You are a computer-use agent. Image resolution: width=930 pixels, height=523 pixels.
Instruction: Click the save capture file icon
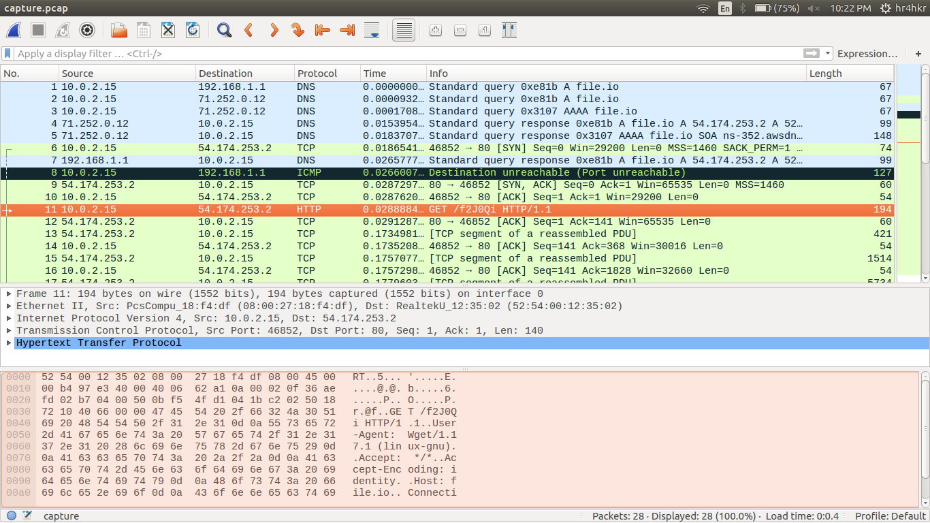click(144, 30)
